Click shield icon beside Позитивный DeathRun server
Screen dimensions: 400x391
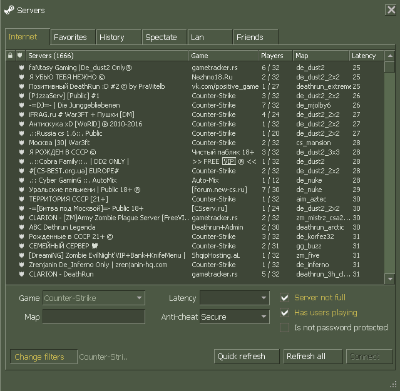[x=22, y=86]
